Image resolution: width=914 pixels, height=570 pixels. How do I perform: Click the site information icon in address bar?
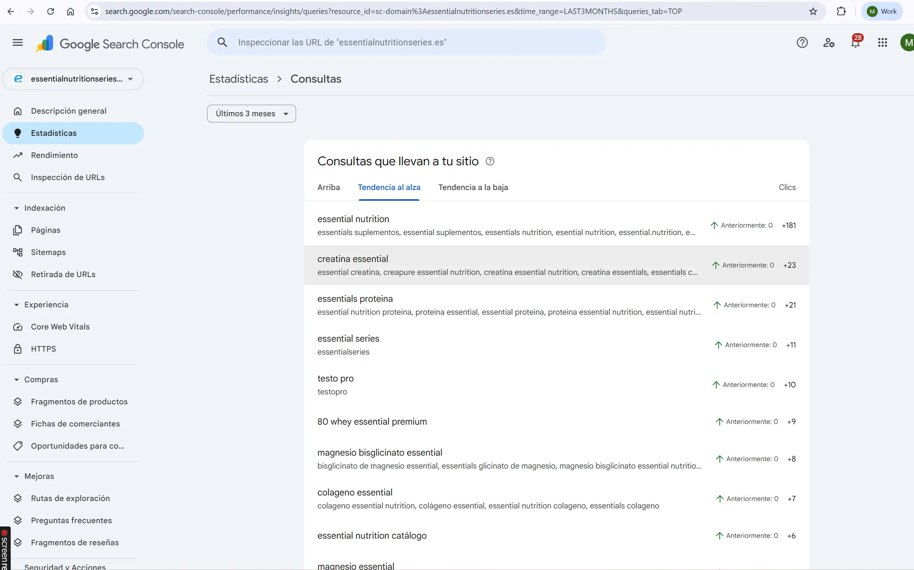coord(94,11)
